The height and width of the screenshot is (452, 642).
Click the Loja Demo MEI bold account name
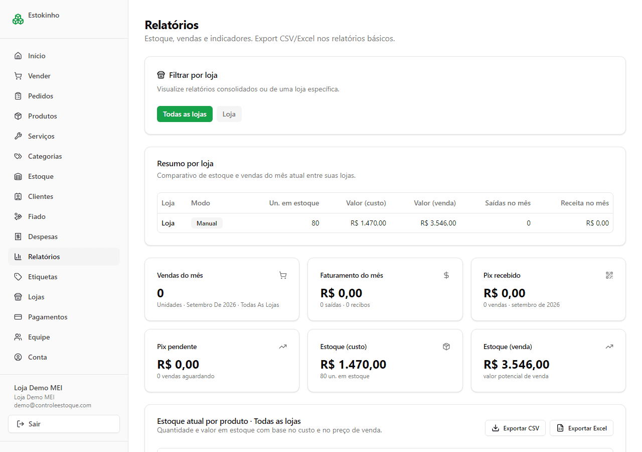tap(38, 388)
